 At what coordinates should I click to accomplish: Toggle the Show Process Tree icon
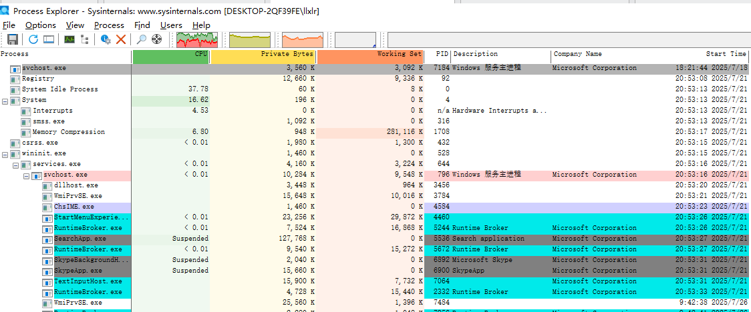(x=85, y=39)
